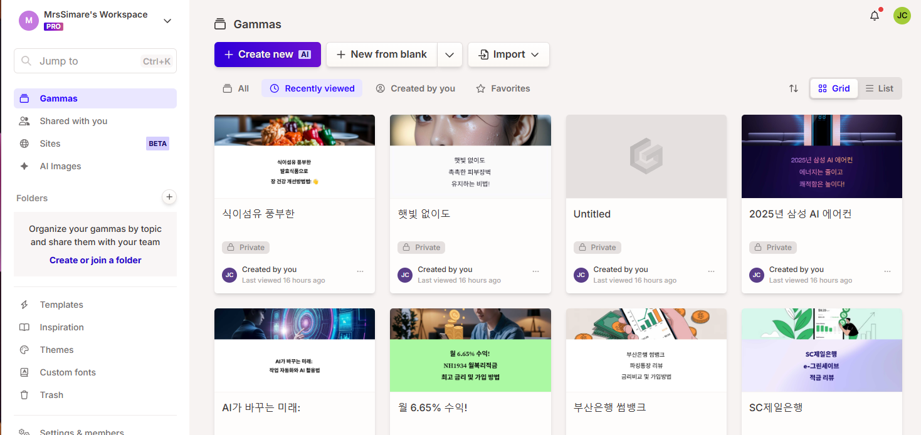Switch to List view
Screen dimensions: 921x435
tap(880, 88)
